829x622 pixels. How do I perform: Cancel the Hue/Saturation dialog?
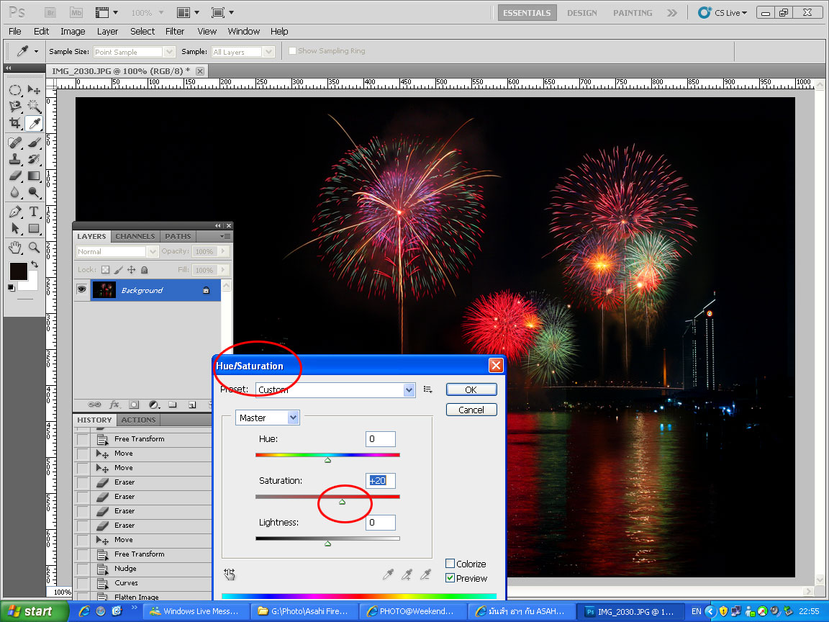click(471, 410)
